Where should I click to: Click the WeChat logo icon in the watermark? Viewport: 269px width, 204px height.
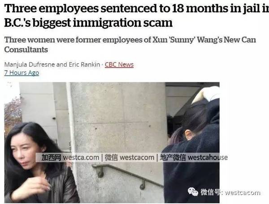tap(193, 191)
